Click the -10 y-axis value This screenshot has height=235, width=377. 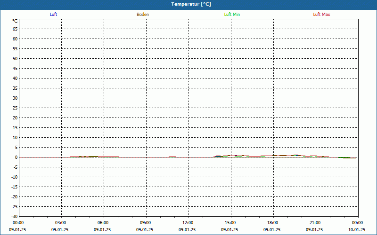pyautogui.click(x=15, y=177)
